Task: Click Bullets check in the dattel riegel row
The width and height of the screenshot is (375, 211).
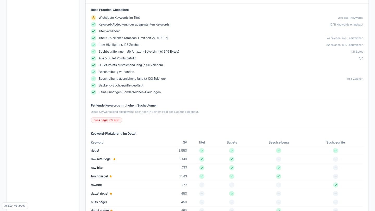Action: pyautogui.click(x=232, y=194)
